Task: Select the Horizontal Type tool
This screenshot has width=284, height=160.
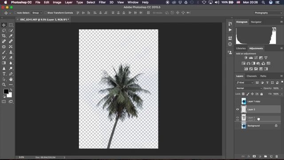Action: pos(4,74)
